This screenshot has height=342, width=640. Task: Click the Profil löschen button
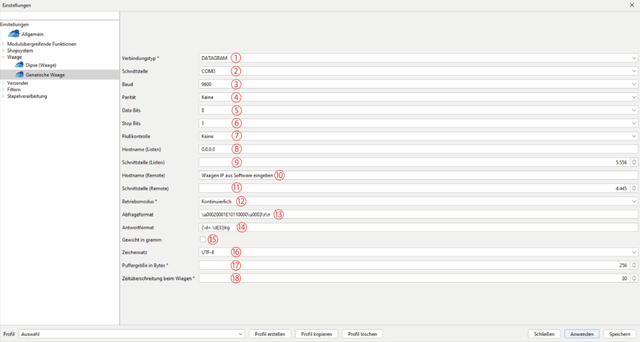(362, 334)
